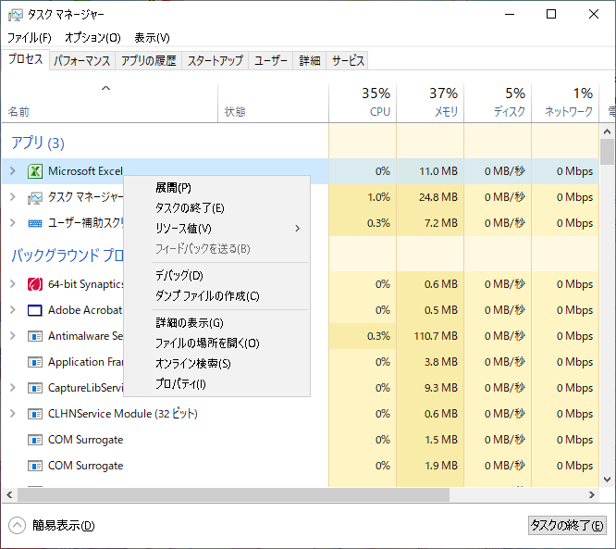This screenshot has width=616, height=549.
Task: Choose デバッグ(D) in the context menu
Action: [x=216, y=276]
